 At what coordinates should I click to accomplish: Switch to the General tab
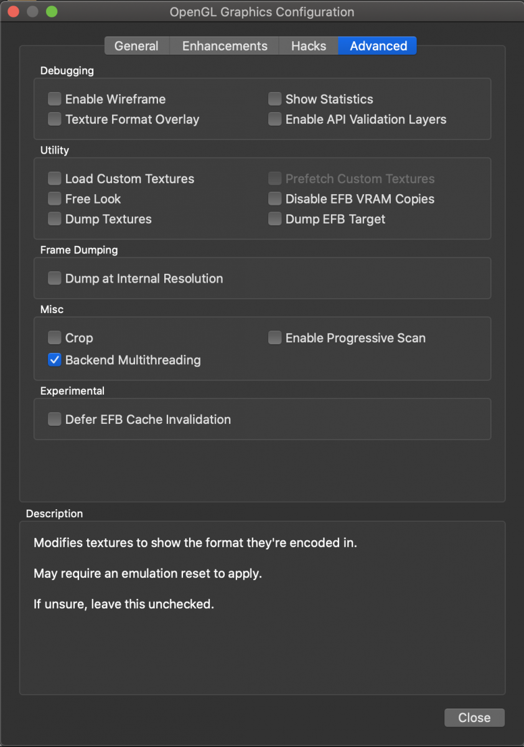(136, 46)
